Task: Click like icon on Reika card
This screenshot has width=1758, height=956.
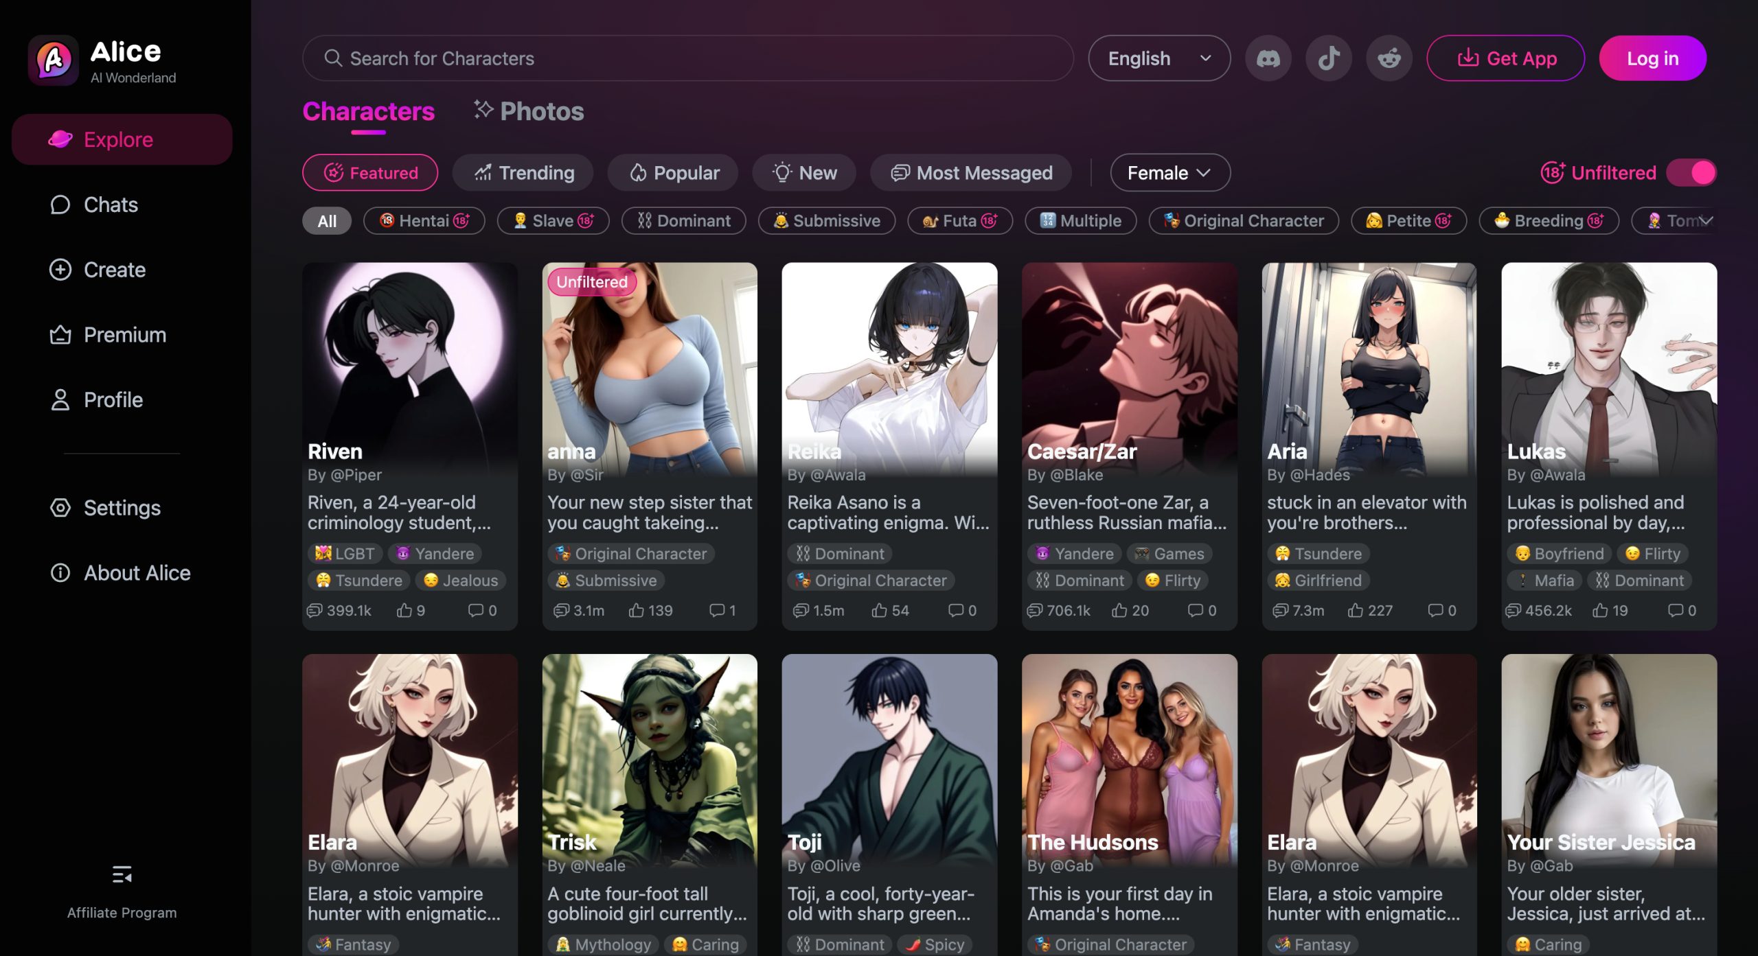Action: coord(879,610)
